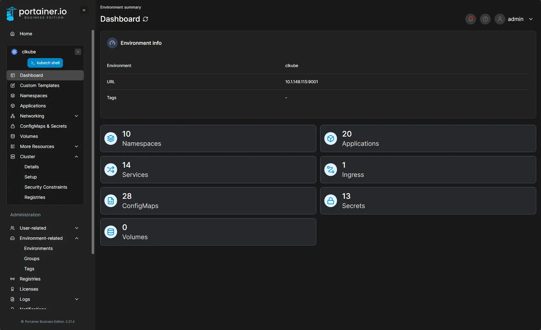Click the Namespaces layers icon tile

[x=111, y=138]
